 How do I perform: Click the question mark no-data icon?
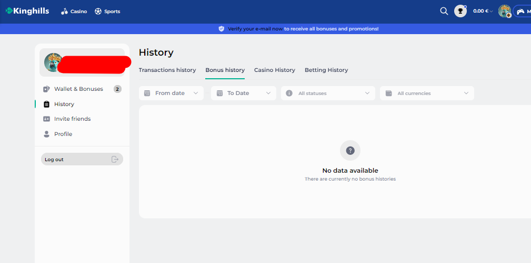pyautogui.click(x=350, y=151)
